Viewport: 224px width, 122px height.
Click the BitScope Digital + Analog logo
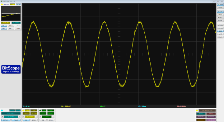coord(11,70)
